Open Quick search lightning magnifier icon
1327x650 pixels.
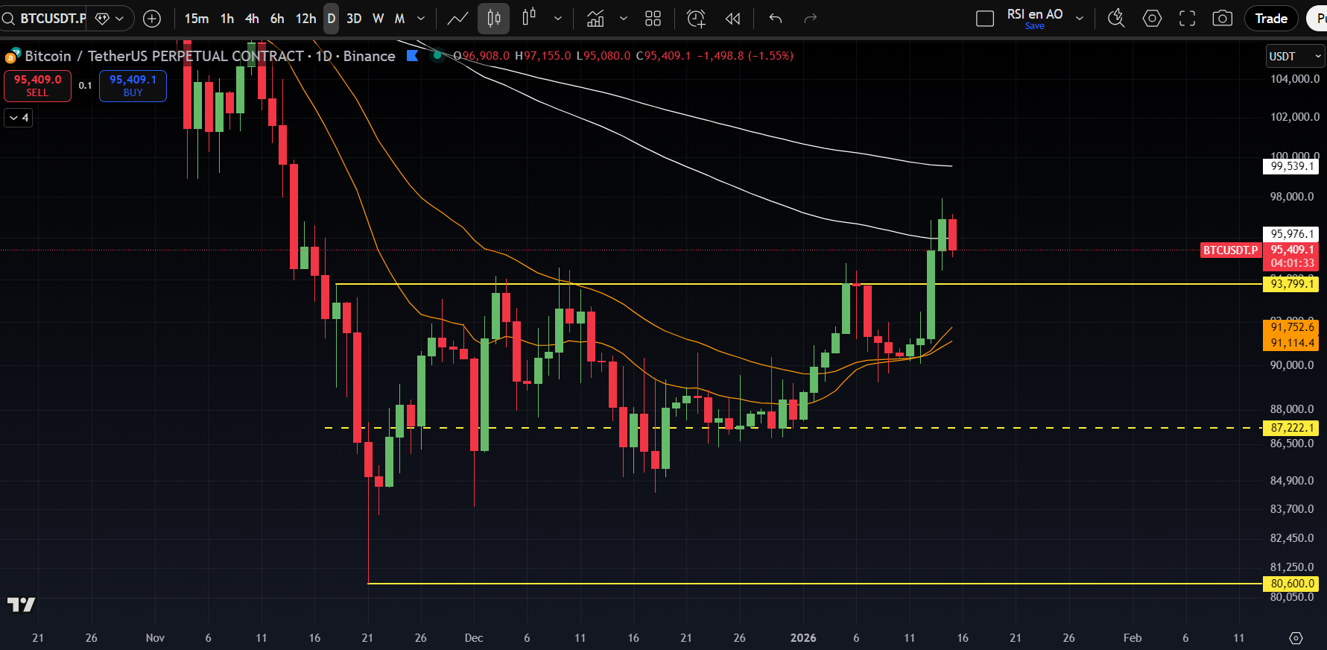(1115, 19)
